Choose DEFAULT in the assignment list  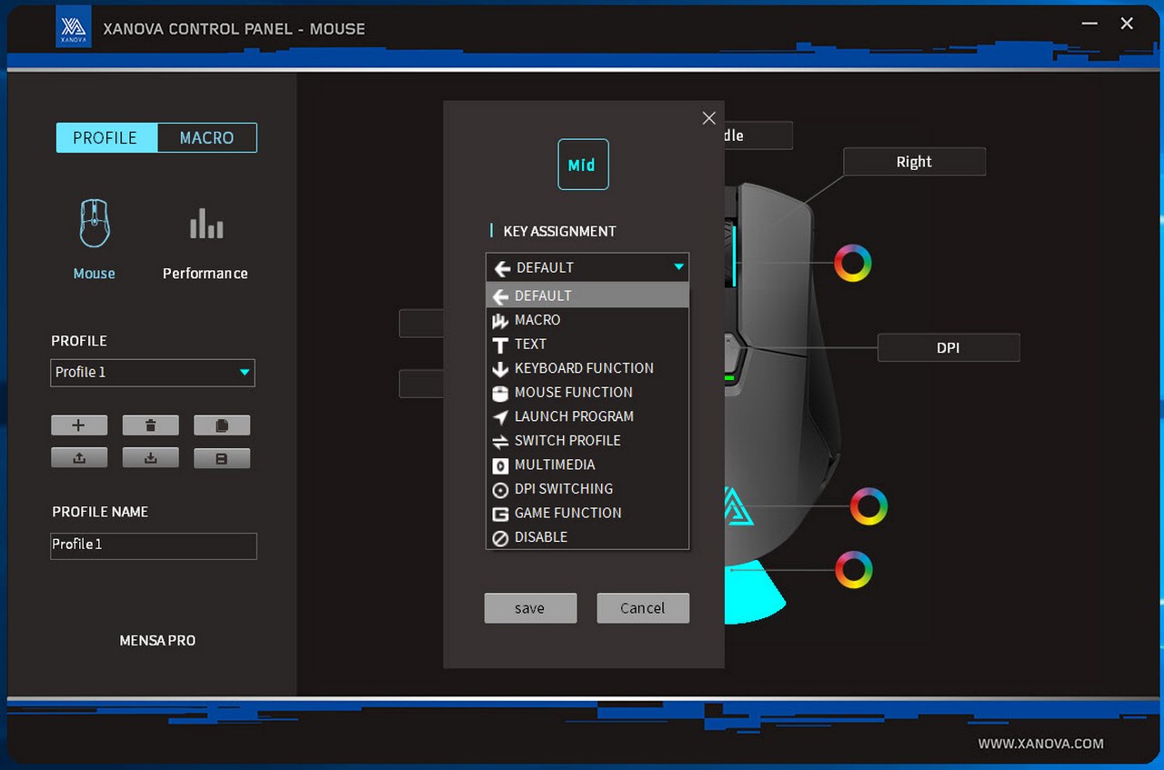[x=587, y=295]
